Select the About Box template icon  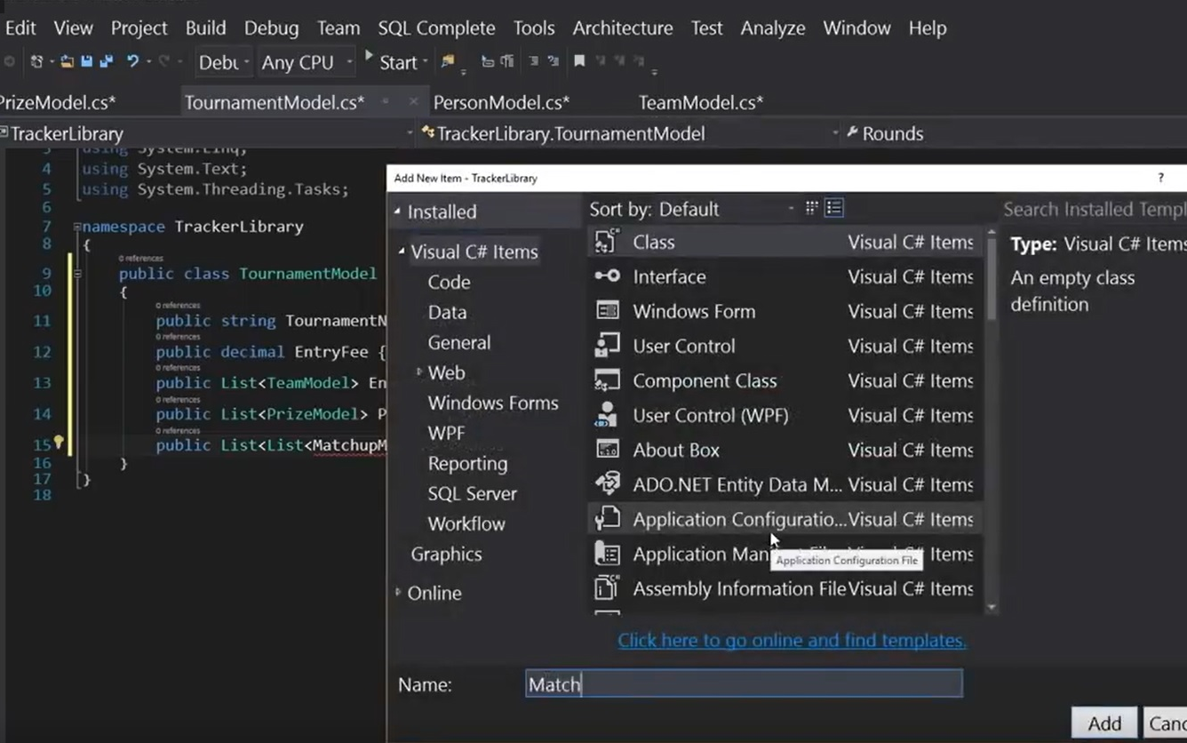[608, 450]
